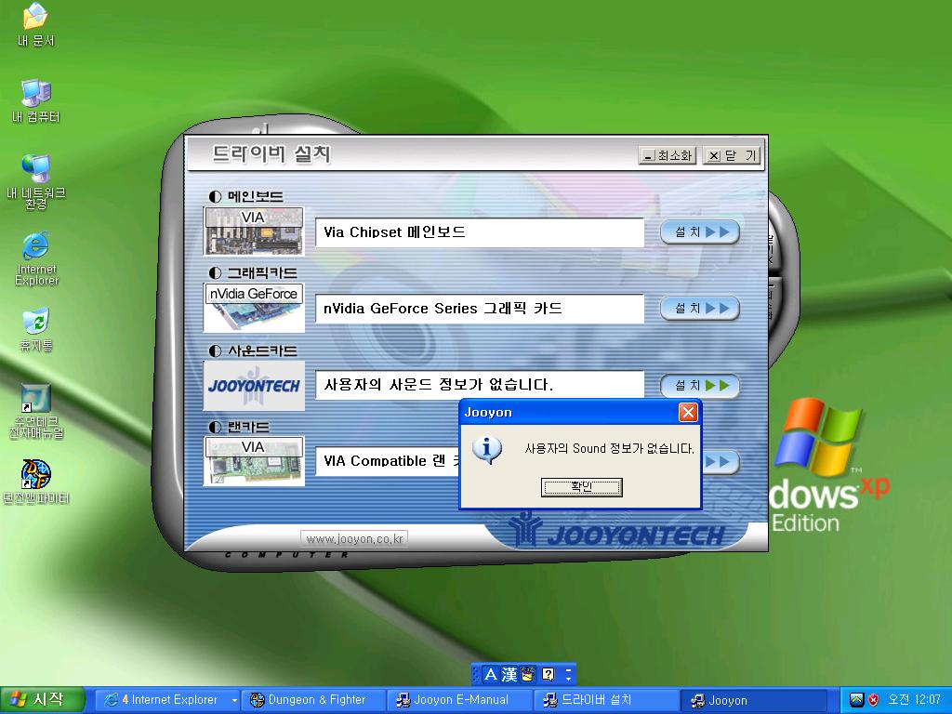
Task: Install the Via Chipset 메인보드 driver
Action: (699, 231)
